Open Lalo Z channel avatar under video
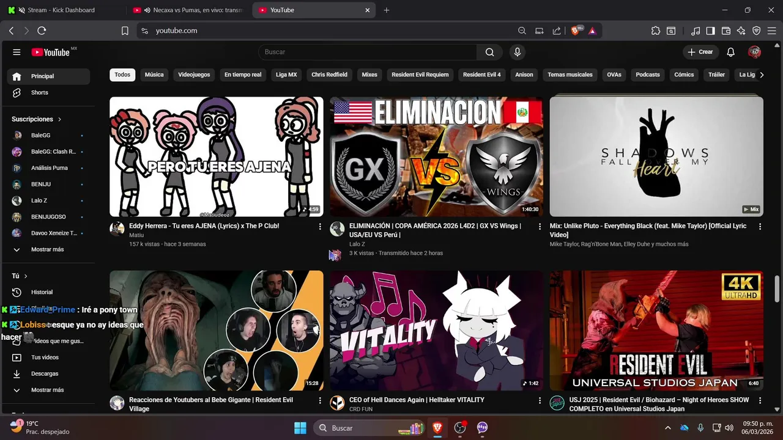Image resolution: width=783 pixels, height=440 pixels. (337, 229)
